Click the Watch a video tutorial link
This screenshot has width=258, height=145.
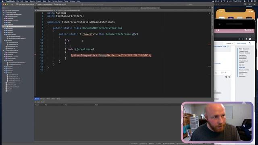(243, 73)
